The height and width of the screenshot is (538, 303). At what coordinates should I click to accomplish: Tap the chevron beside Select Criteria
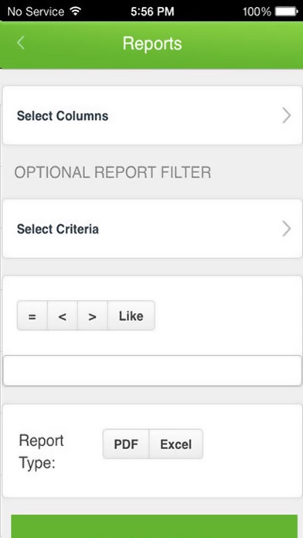pyautogui.click(x=286, y=229)
